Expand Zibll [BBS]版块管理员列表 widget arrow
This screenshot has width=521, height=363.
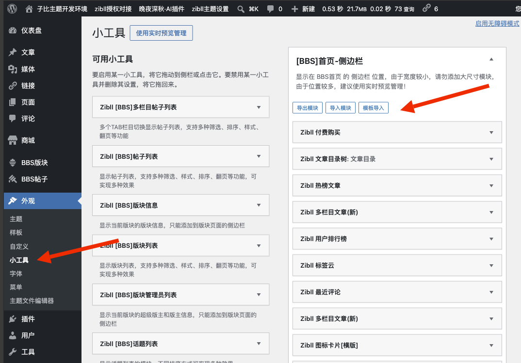tap(259, 295)
